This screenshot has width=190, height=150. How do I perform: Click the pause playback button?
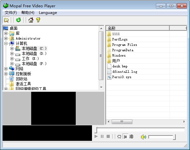click(102, 136)
